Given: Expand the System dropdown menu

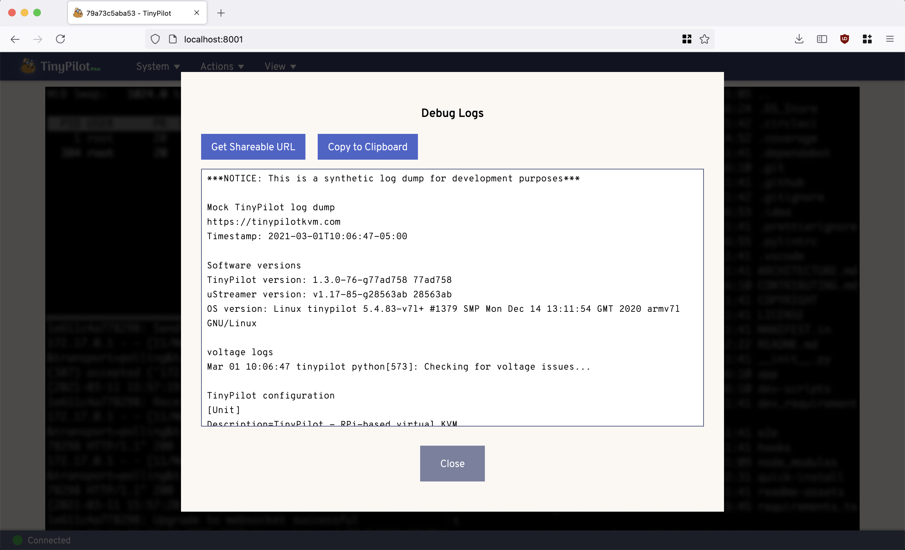Looking at the screenshot, I should (157, 67).
